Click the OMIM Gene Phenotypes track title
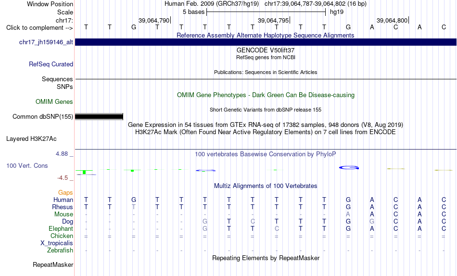The height and width of the screenshot is (276, 457). tap(266, 95)
